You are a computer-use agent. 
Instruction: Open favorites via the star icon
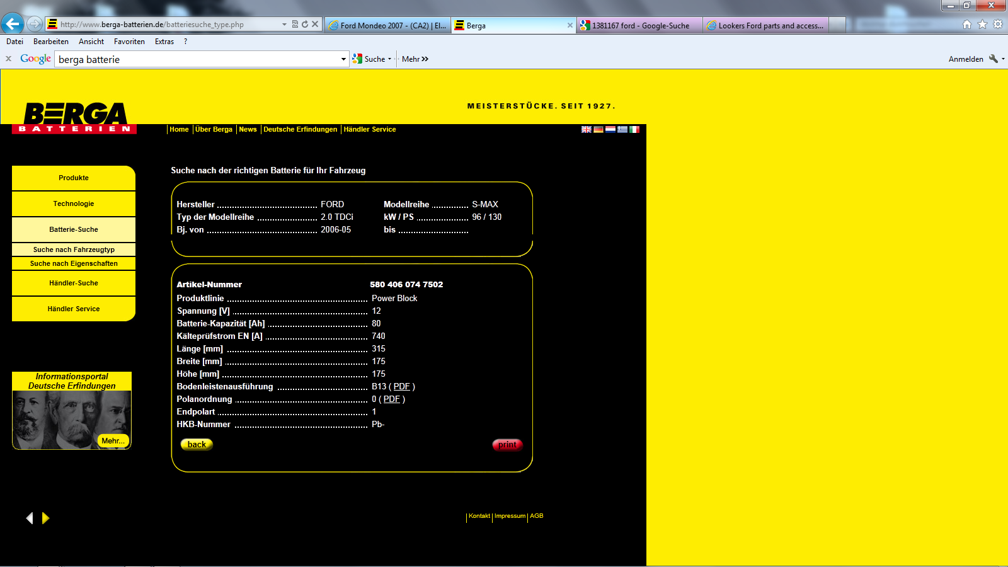click(x=982, y=25)
